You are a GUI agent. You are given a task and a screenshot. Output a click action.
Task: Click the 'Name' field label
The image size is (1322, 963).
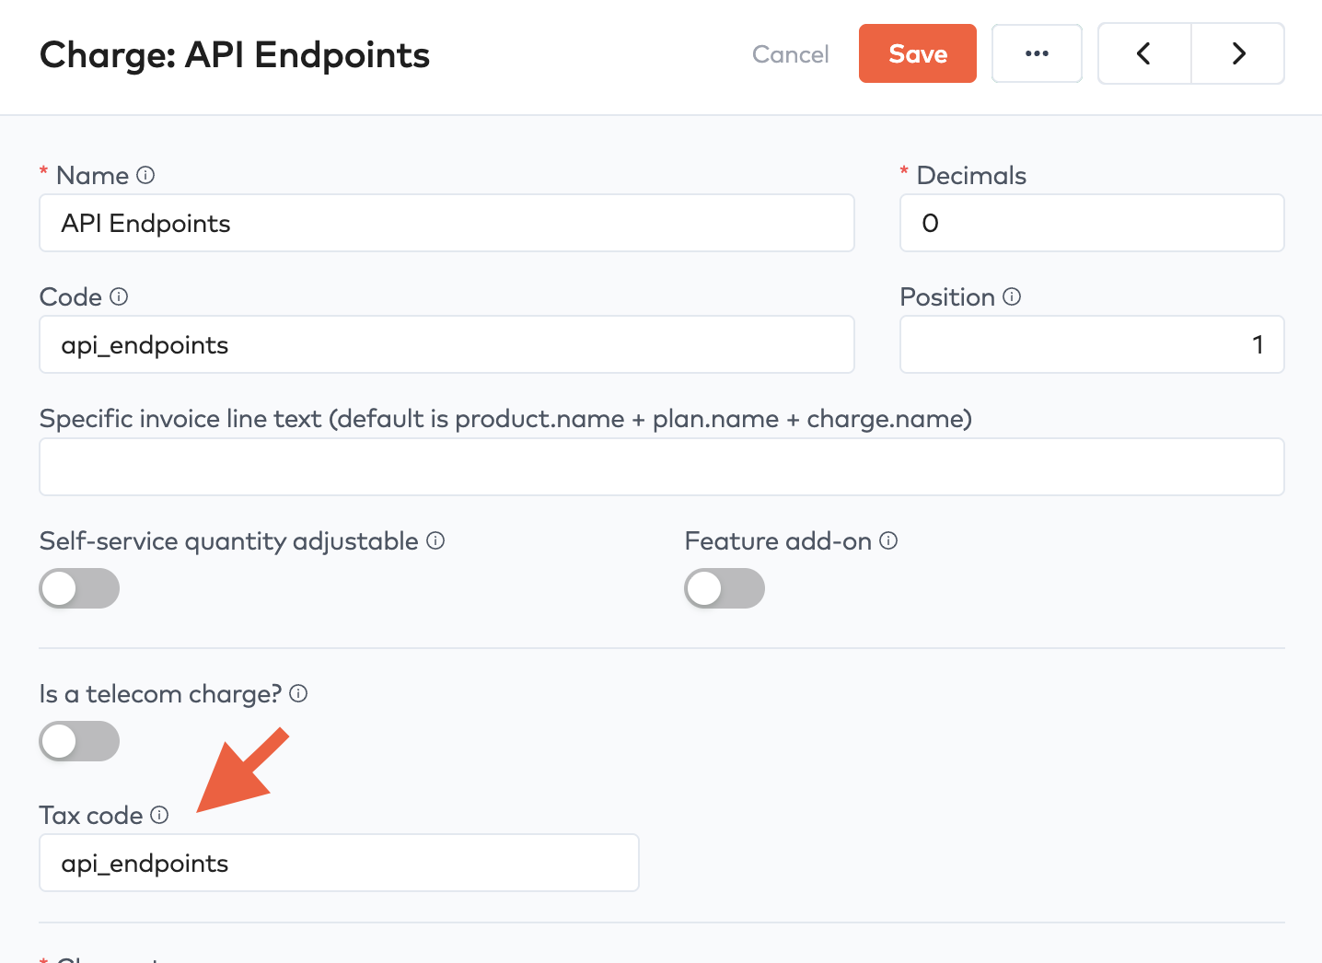pyautogui.click(x=92, y=175)
